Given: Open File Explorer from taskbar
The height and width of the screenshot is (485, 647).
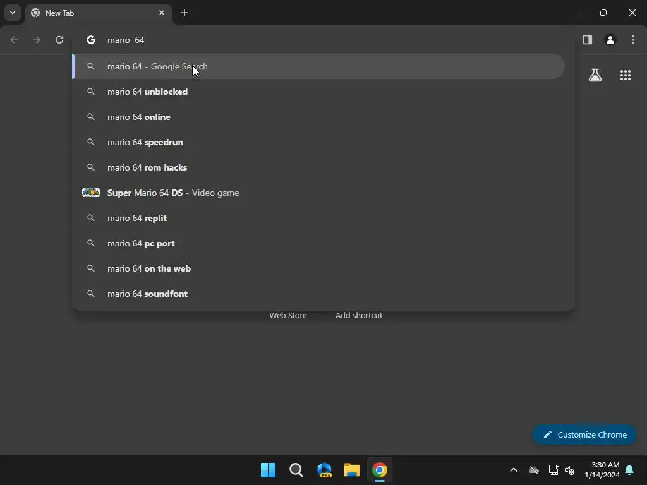Looking at the screenshot, I should coord(352,470).
